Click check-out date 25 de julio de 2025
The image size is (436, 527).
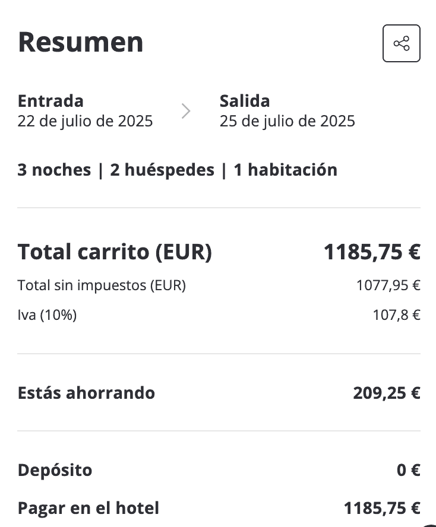(x=287, y=121)
